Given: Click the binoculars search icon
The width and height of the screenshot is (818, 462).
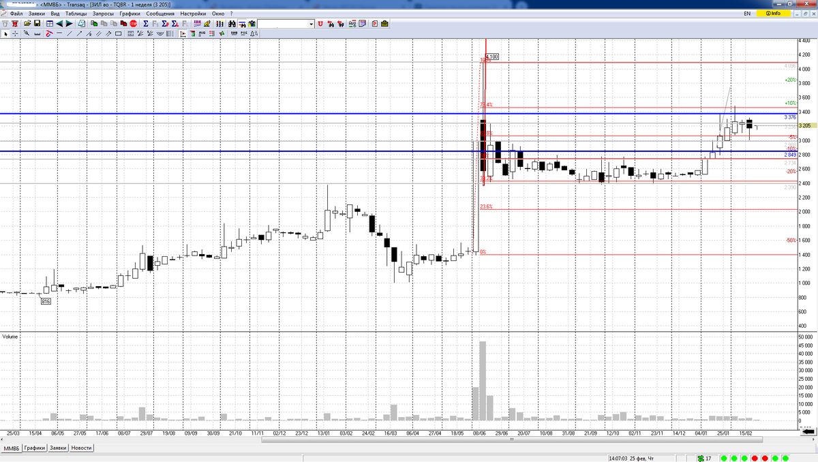Looking at the screenshot, I should pos(232,24).
